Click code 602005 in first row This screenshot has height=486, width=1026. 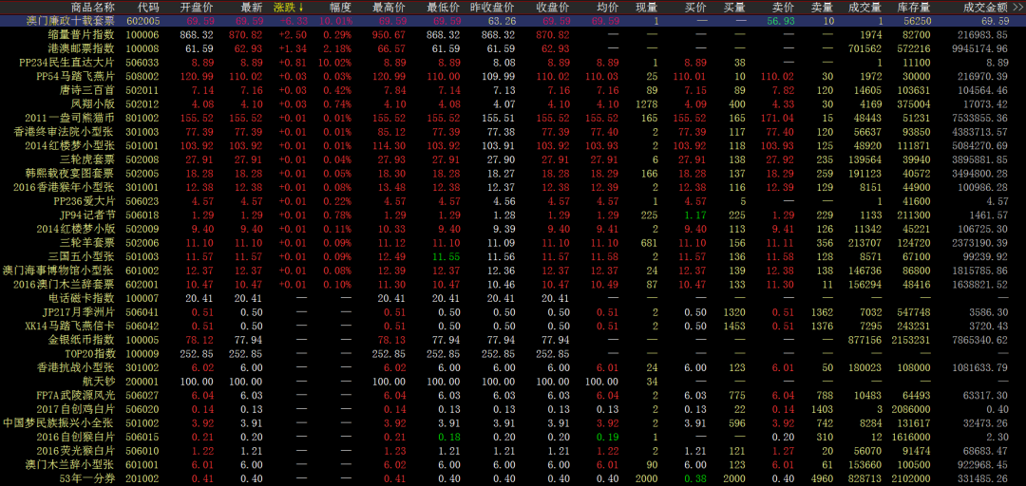pyautogui.click(x=143, y=22)
